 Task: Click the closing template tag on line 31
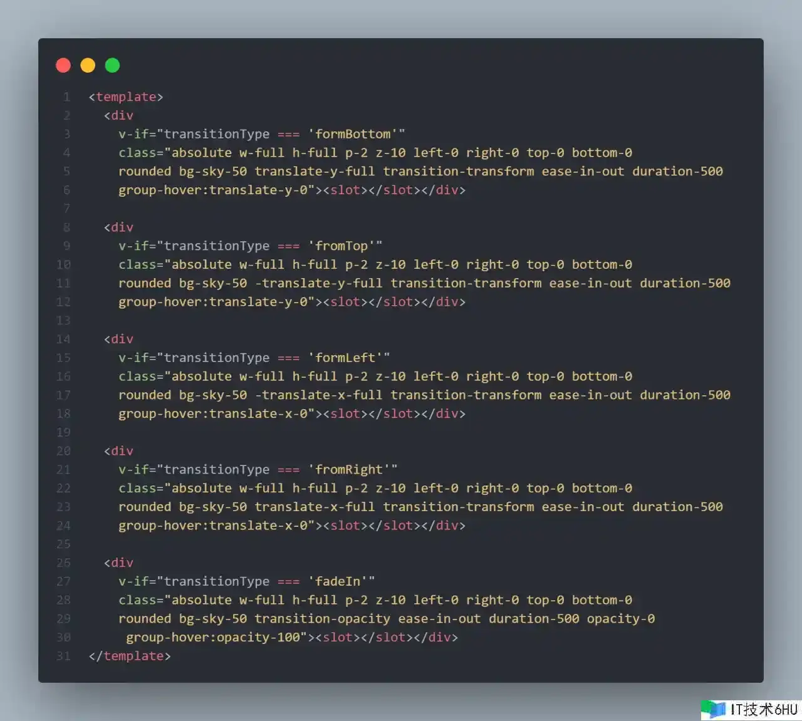(130, 656)
